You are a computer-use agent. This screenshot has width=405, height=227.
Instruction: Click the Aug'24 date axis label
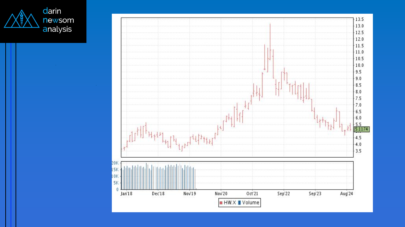346,194
